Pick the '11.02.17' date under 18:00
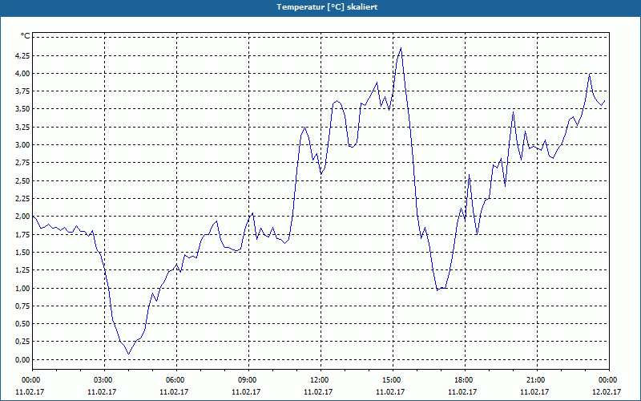Image resolution: width=641 pixels, height=401 pixels. coord(462,392)
